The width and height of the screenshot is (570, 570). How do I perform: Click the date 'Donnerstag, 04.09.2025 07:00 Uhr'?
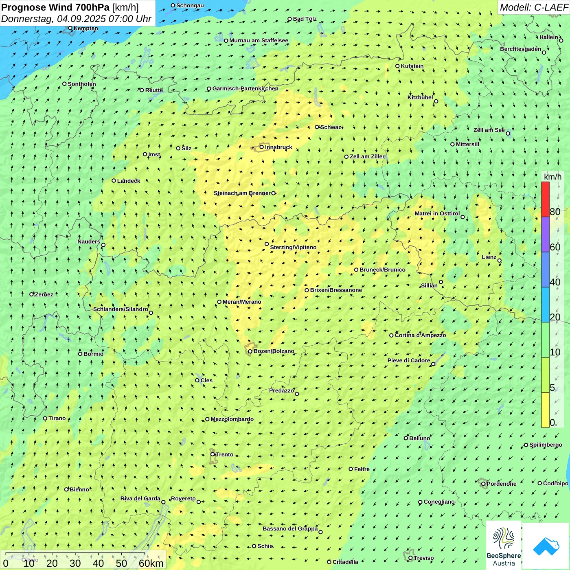coord(77,19)
